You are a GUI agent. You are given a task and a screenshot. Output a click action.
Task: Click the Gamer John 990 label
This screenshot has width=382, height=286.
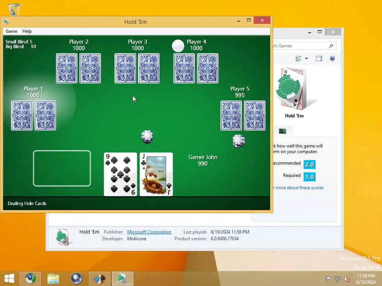(203, 160)
